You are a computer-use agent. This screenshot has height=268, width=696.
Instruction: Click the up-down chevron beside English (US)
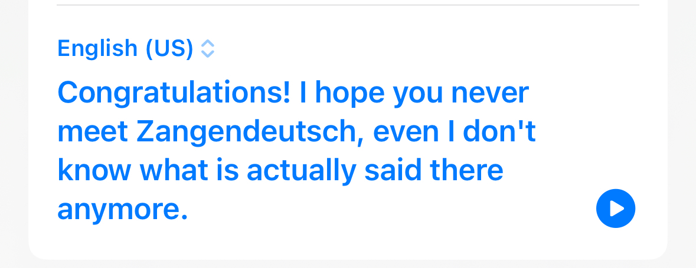(208, 49)
